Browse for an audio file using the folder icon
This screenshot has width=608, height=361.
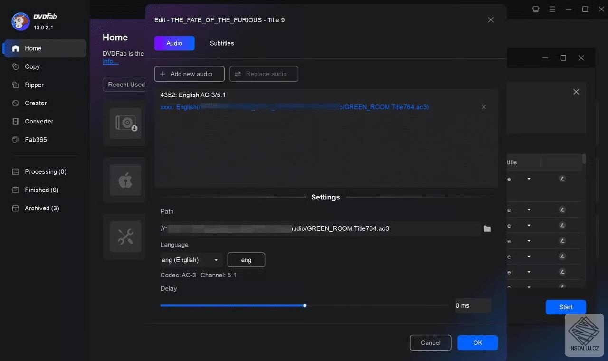(x=487, y=228)
